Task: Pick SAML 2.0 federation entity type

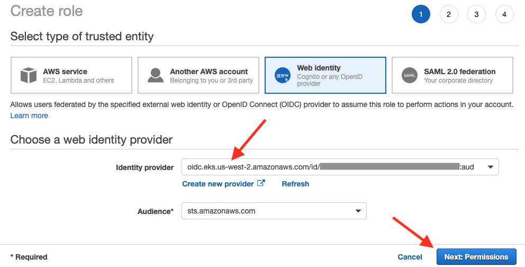Action: click(x=452, y=75)
